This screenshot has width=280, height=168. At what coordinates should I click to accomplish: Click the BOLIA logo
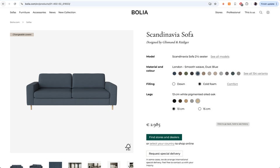click(x=139, y=12)
